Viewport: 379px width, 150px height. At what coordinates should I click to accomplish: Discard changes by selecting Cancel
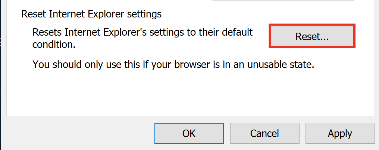coord(264,133)
